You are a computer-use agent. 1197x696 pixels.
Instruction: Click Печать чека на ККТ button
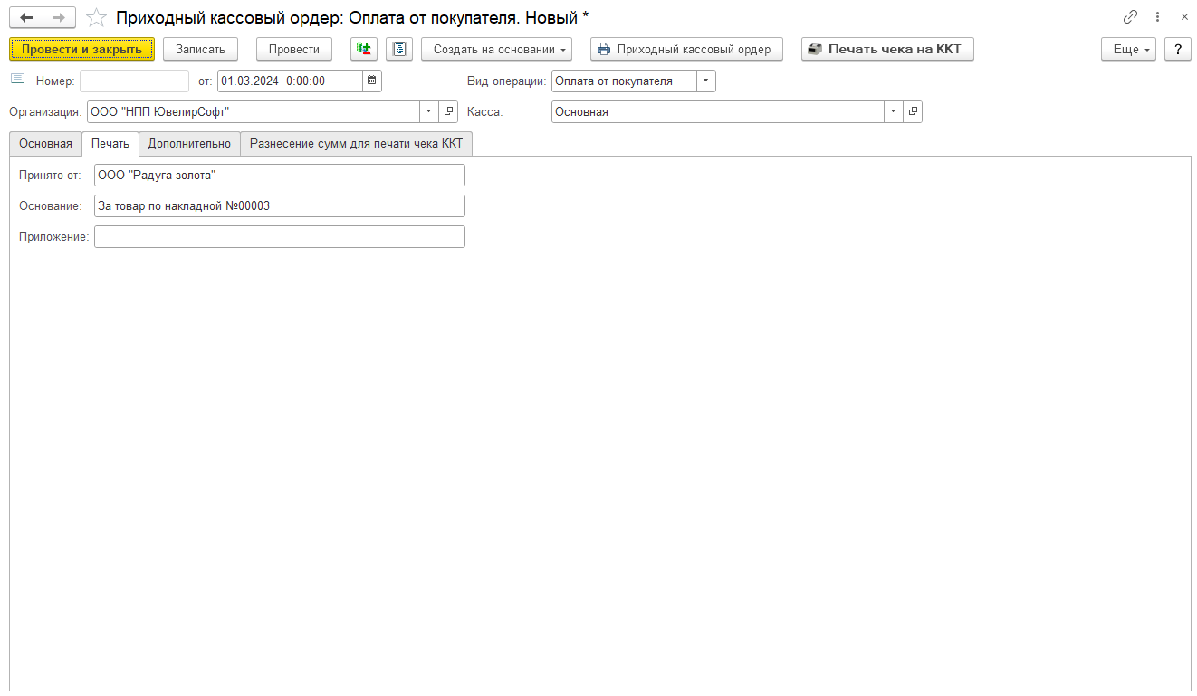pos(887,49)
